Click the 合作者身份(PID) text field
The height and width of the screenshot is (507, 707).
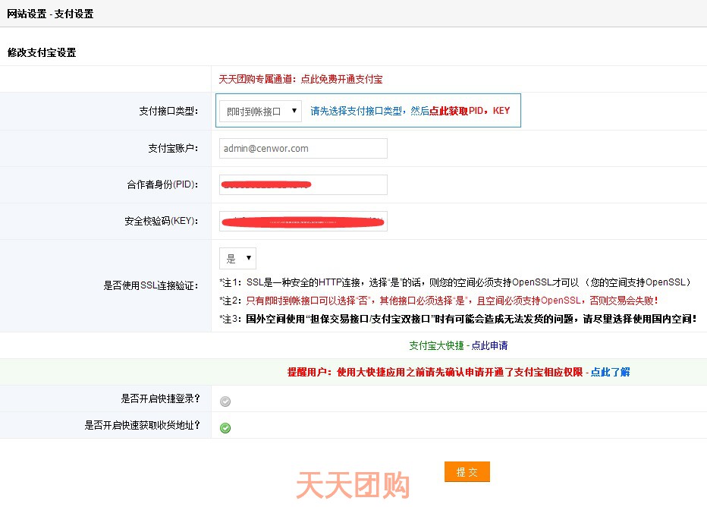point(303,185)
